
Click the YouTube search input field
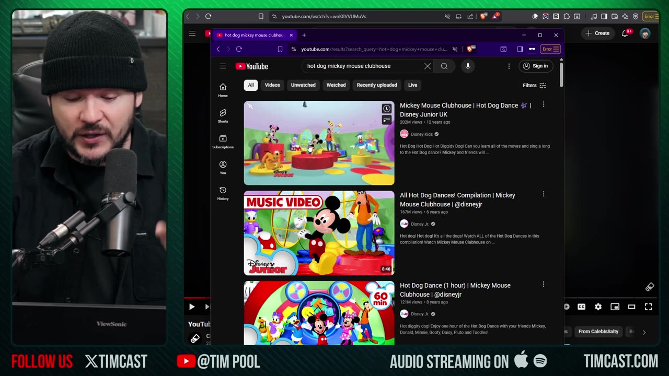pyautogui.click(x=363, y=66)
